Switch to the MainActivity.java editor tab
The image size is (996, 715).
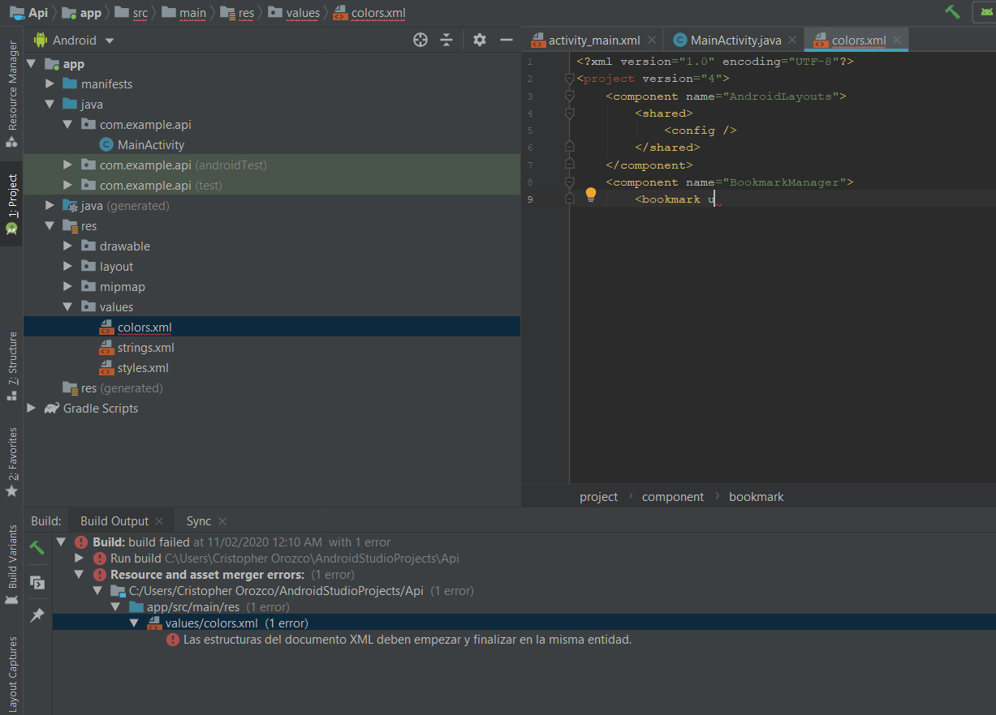(x=733, y=39)
